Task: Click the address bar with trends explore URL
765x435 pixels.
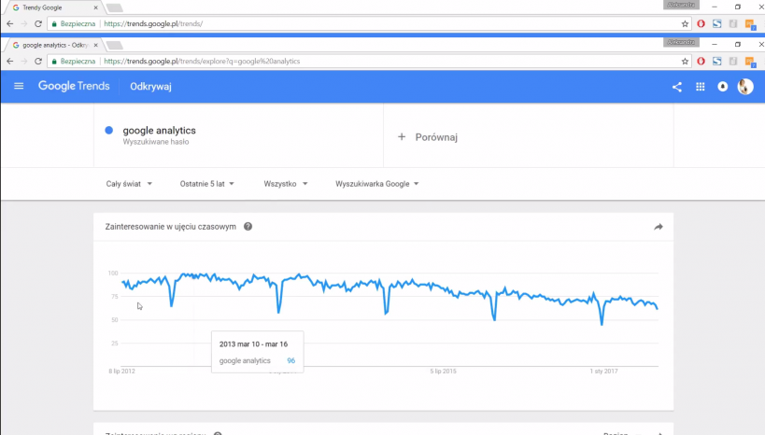Action: click(369, 61)
